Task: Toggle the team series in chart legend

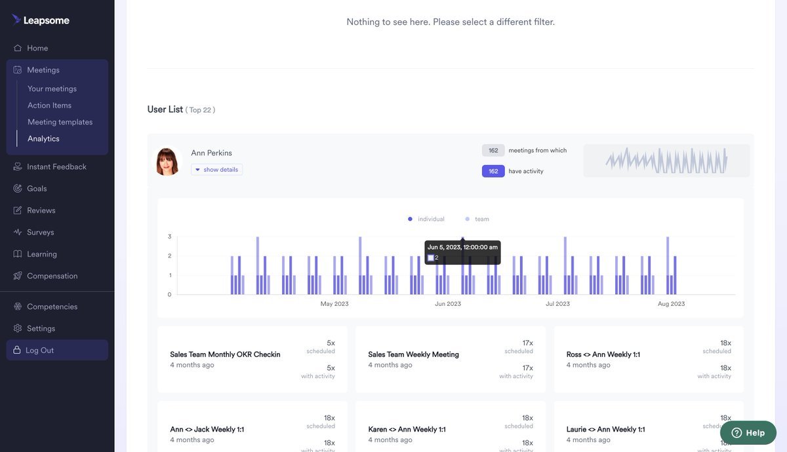Action: coord(477,219)
